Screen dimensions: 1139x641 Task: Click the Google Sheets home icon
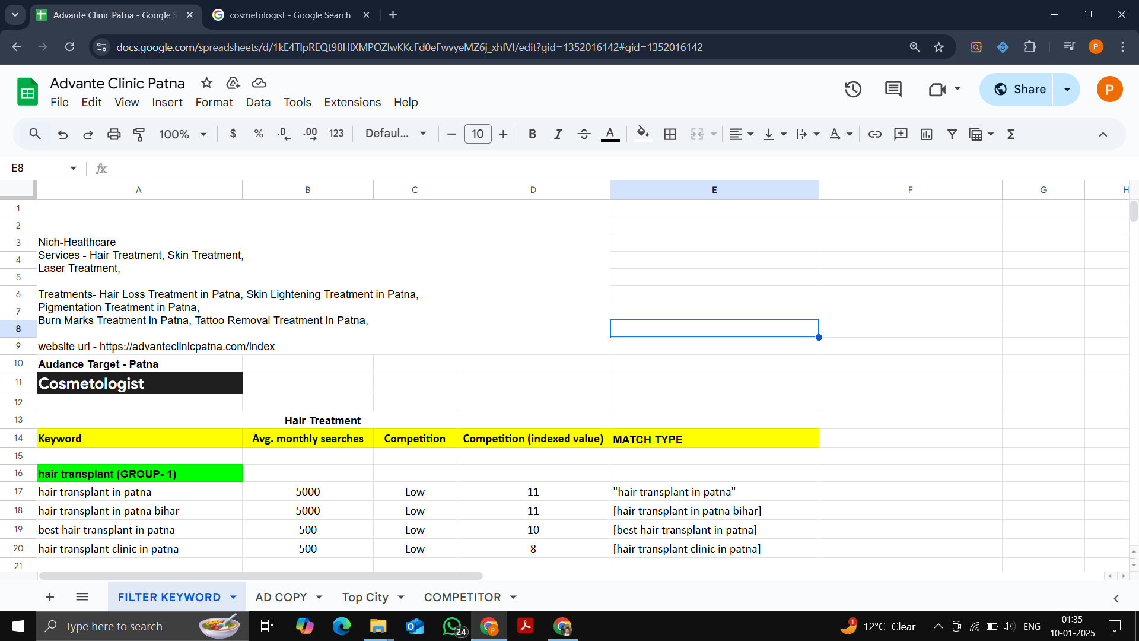tap(27, 92)
